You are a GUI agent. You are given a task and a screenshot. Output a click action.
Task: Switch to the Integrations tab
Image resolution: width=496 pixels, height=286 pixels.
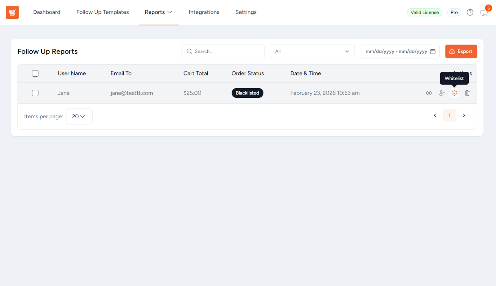[204, 12]
